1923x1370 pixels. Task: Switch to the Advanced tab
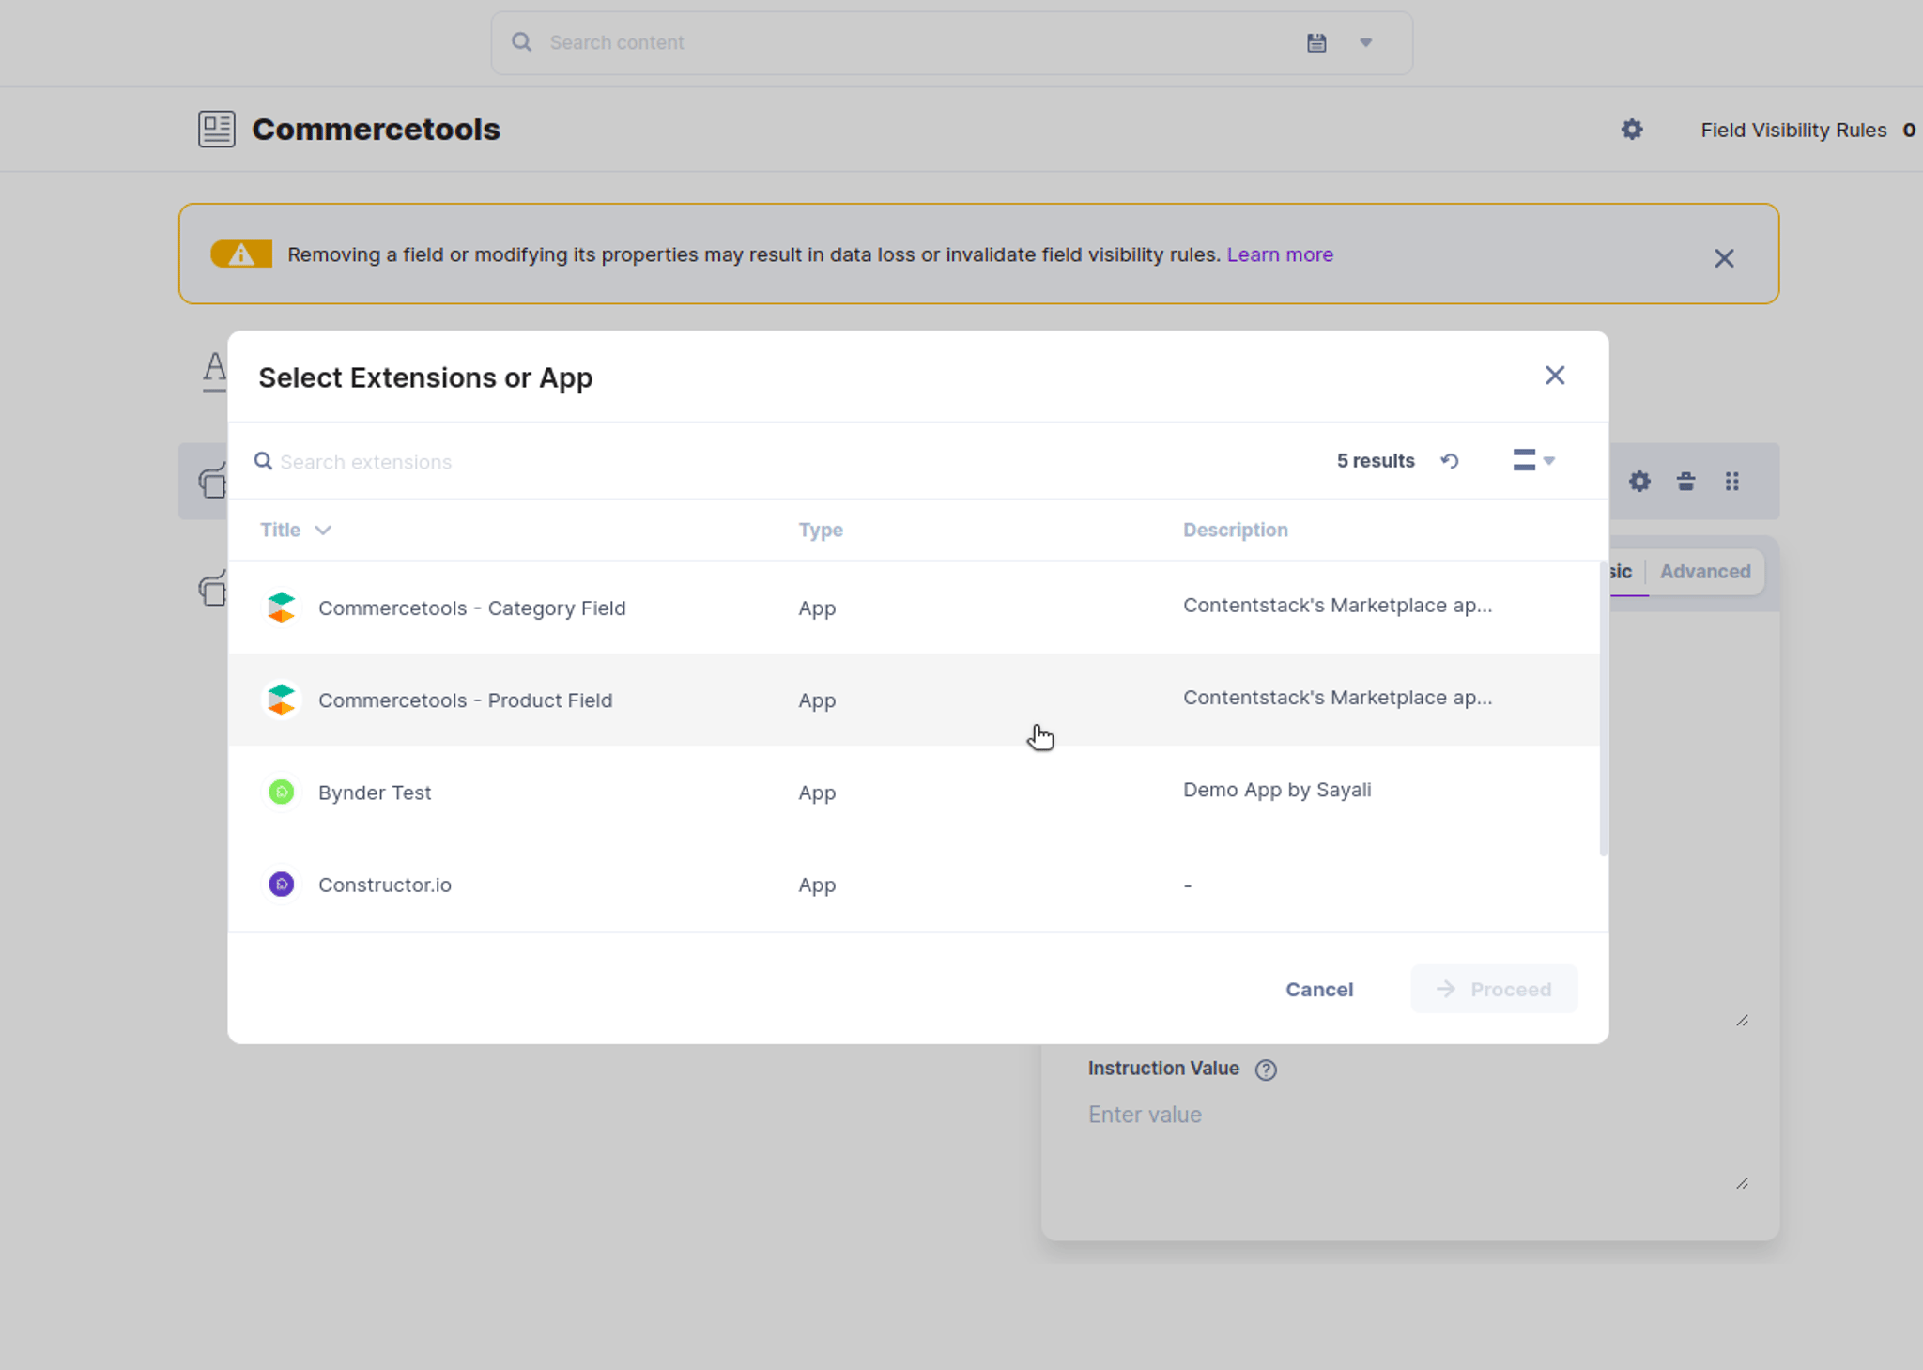1705,572
